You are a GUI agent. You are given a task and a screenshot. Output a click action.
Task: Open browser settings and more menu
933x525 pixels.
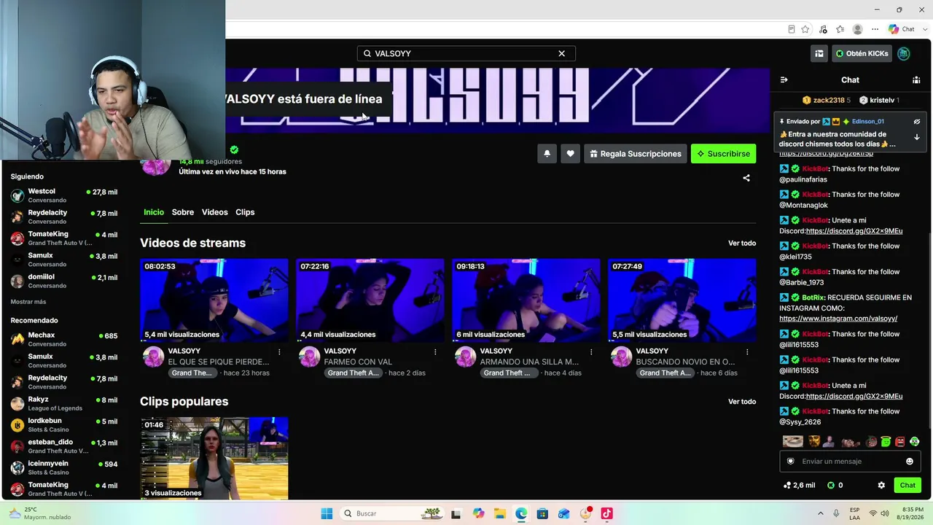coord(875,29)
